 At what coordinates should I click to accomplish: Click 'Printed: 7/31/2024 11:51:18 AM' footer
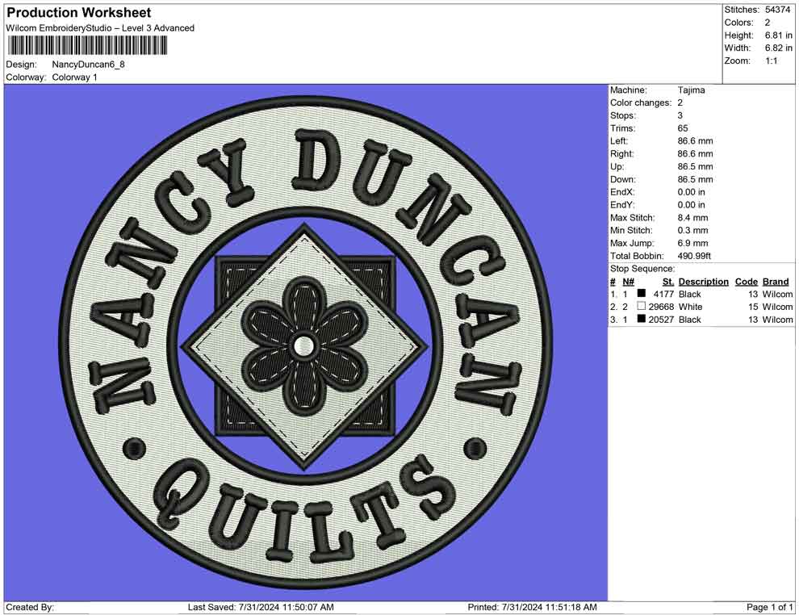532,607
